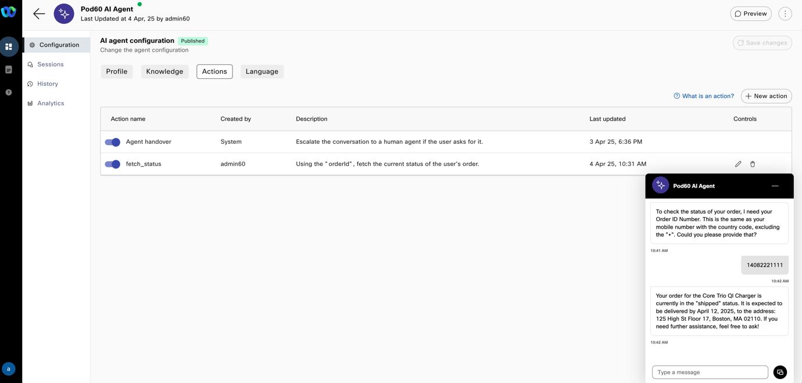This screenshot has height=383, width=802.
Task: Open Analytics in the sidebar
Action: pyautogui.click(x=51, y=103)
